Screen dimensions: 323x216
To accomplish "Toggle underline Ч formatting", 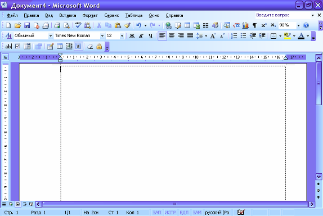I will (150, 36).
